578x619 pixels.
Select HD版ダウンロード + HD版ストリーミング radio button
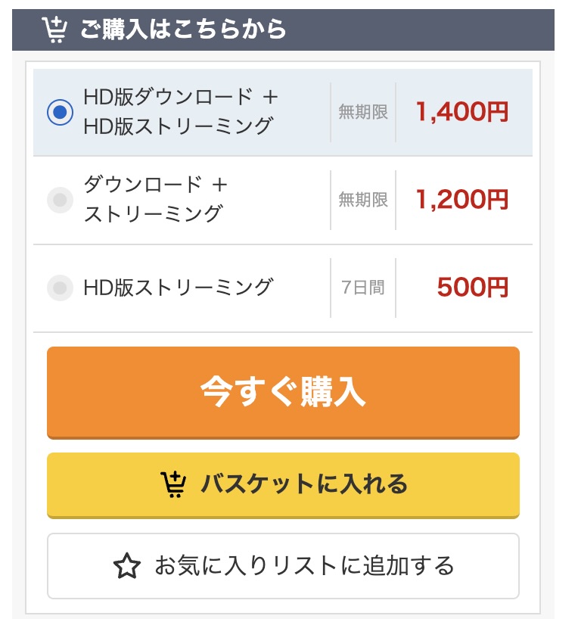pos(60,112)
